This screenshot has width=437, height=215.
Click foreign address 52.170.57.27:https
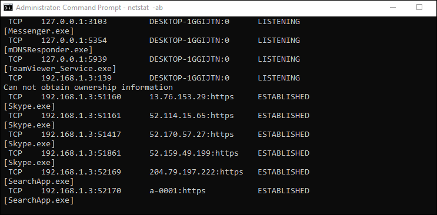pyautogui.click(x=192, y=135)
